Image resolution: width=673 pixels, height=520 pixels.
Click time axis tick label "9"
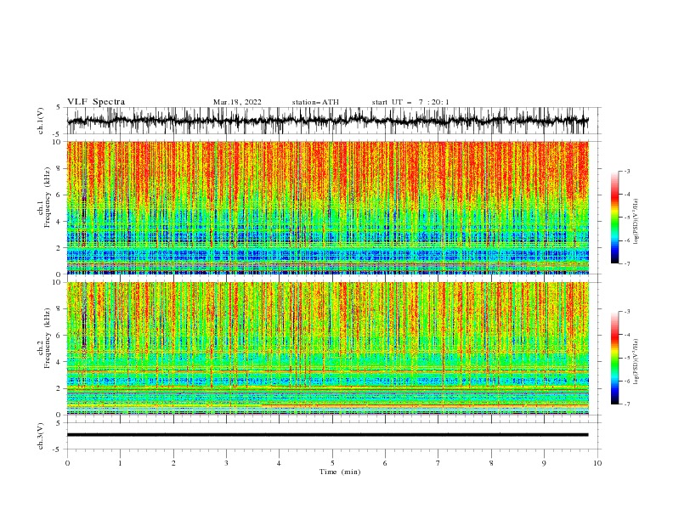pos(544,463)
